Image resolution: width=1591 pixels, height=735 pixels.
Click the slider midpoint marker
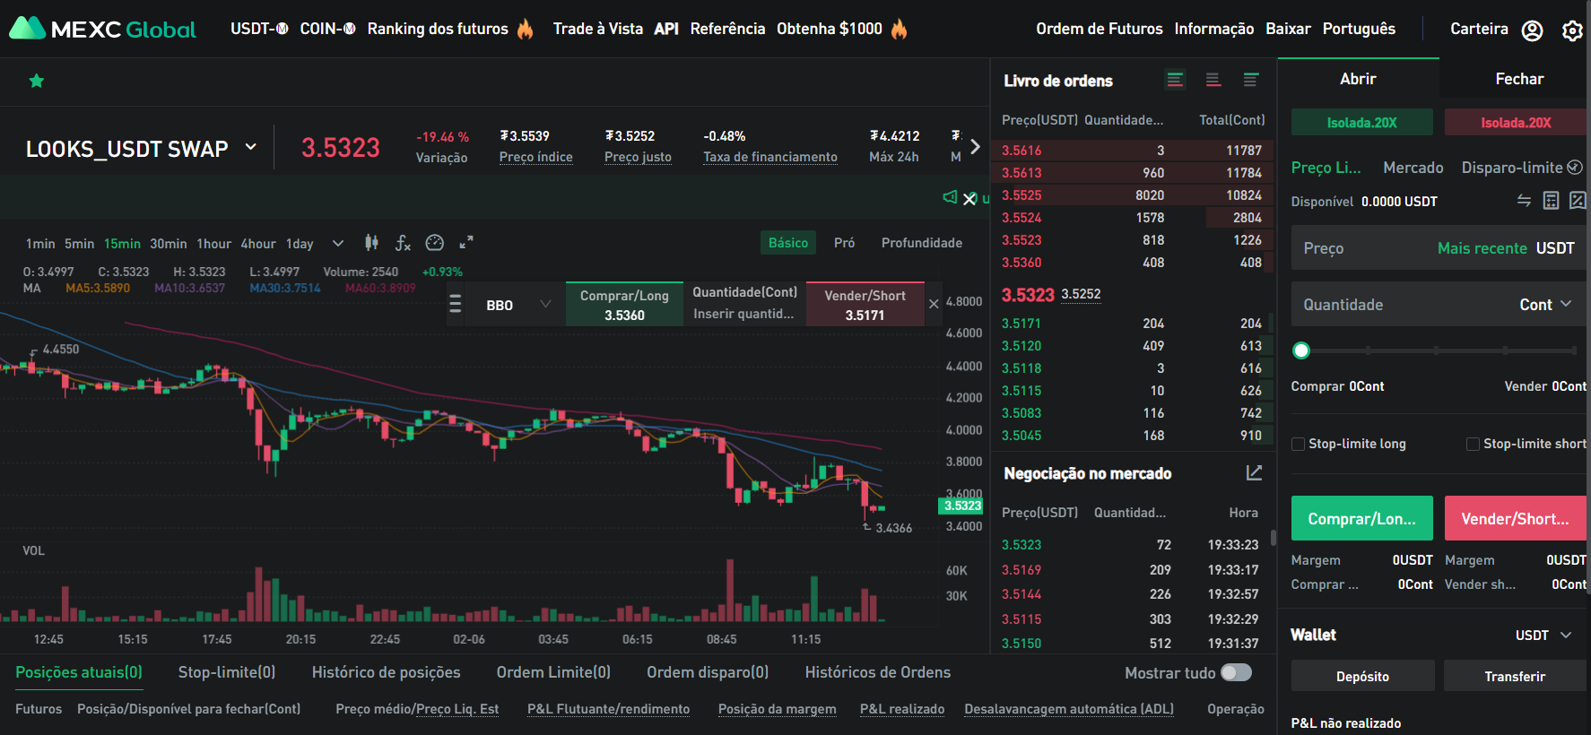pyautogui.click(x=1438, y=350)
